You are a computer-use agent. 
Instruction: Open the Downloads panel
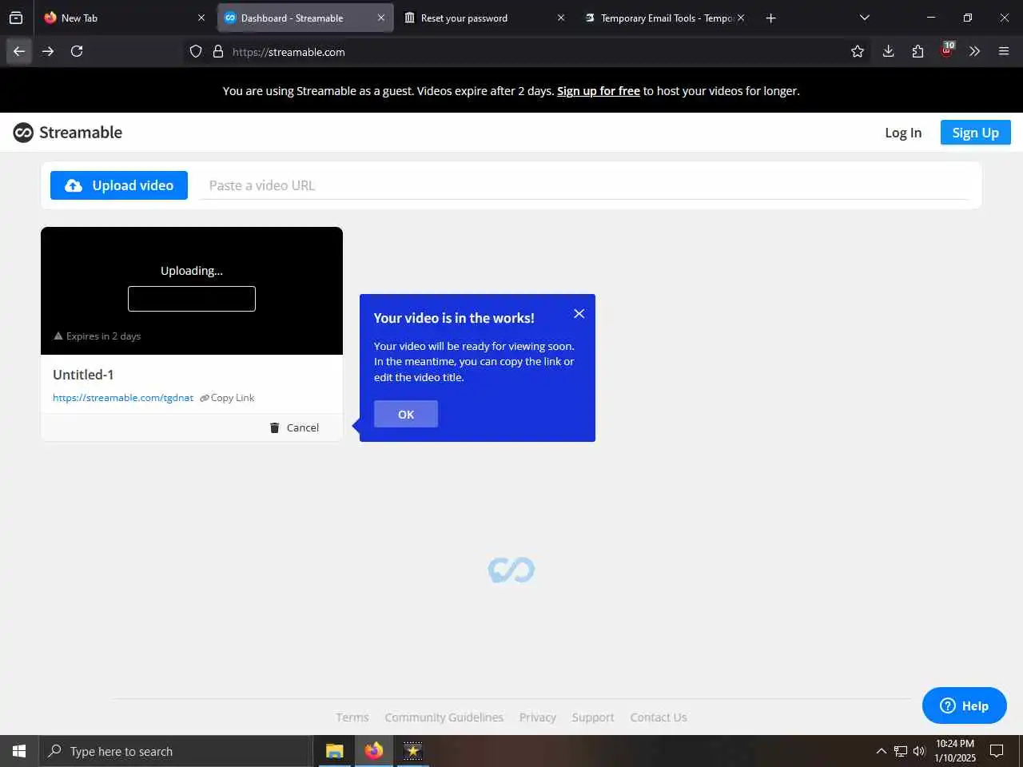click(888, 52)
